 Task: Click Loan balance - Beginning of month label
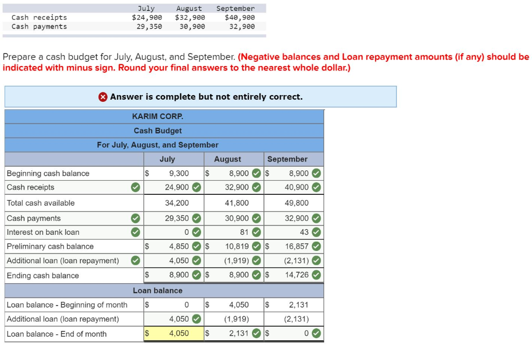coord(67,304)
